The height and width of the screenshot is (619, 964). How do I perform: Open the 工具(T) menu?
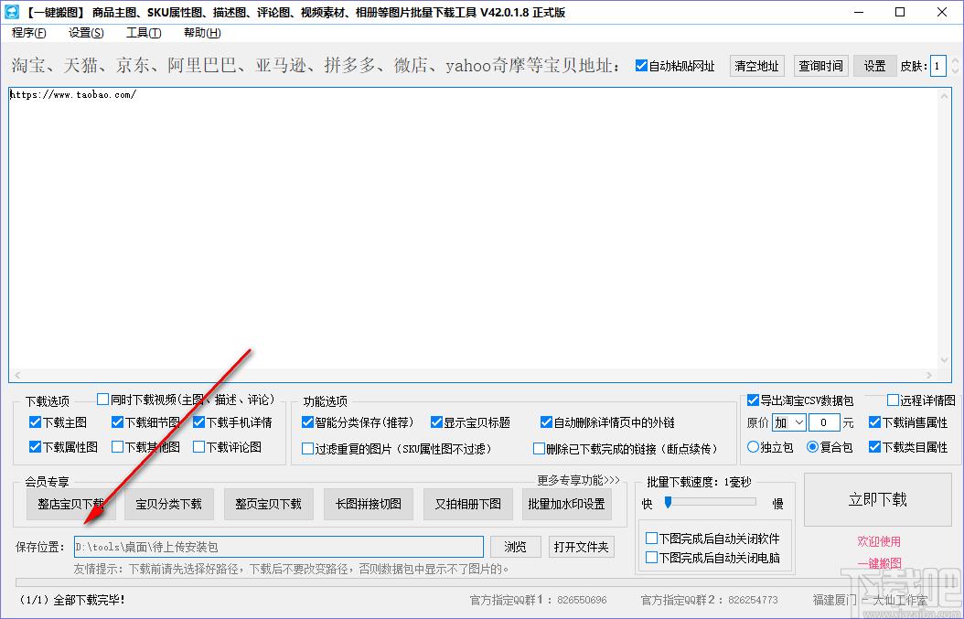[144, 33]
